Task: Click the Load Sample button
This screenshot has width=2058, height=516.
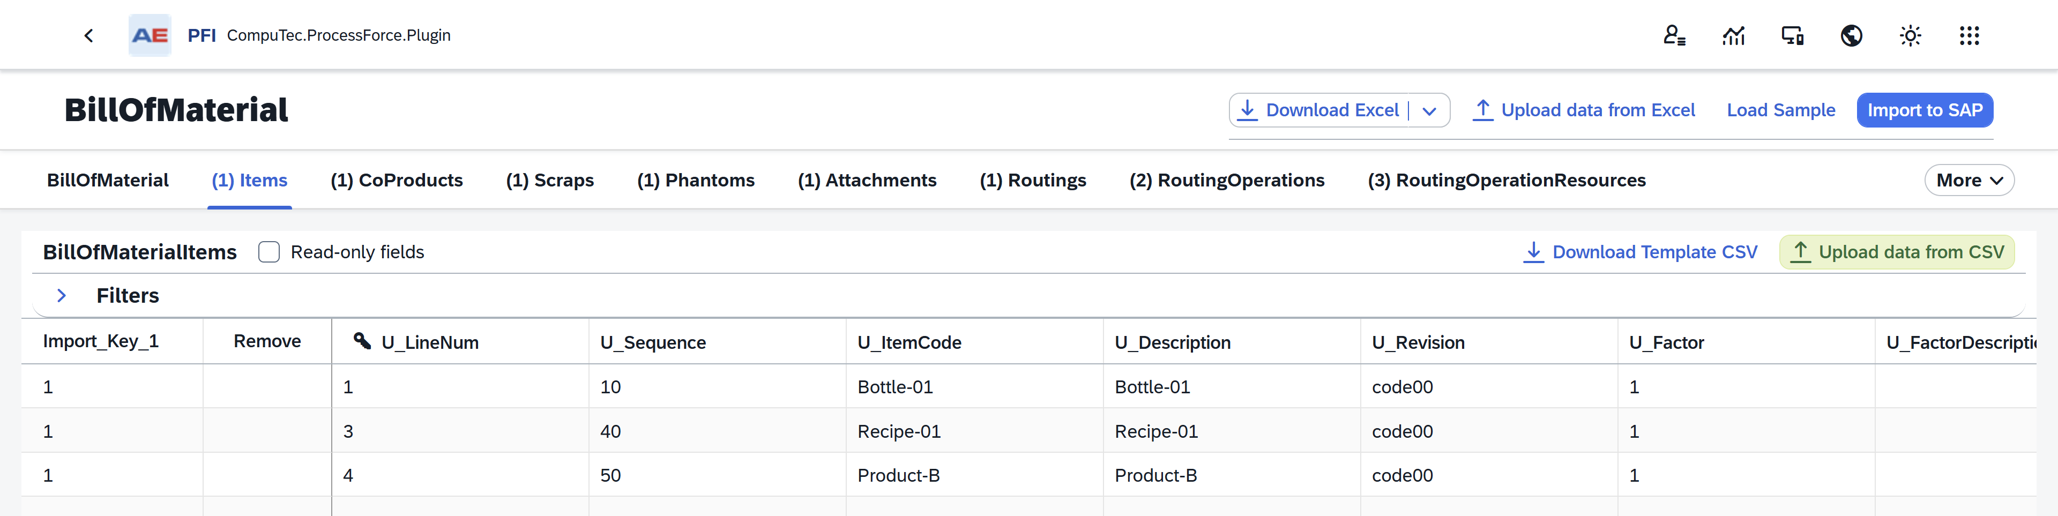Action: click(1781, 110)
